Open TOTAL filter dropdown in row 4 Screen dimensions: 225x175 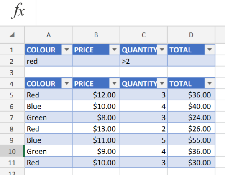(210, 83)
